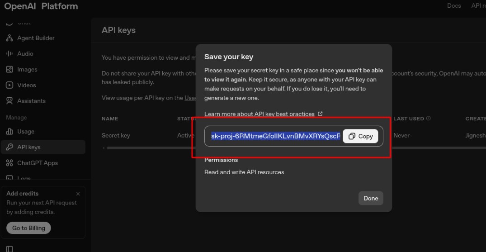486x252 pixels.
Task: Click the Audio waveform icon
Action: [9, 54]
